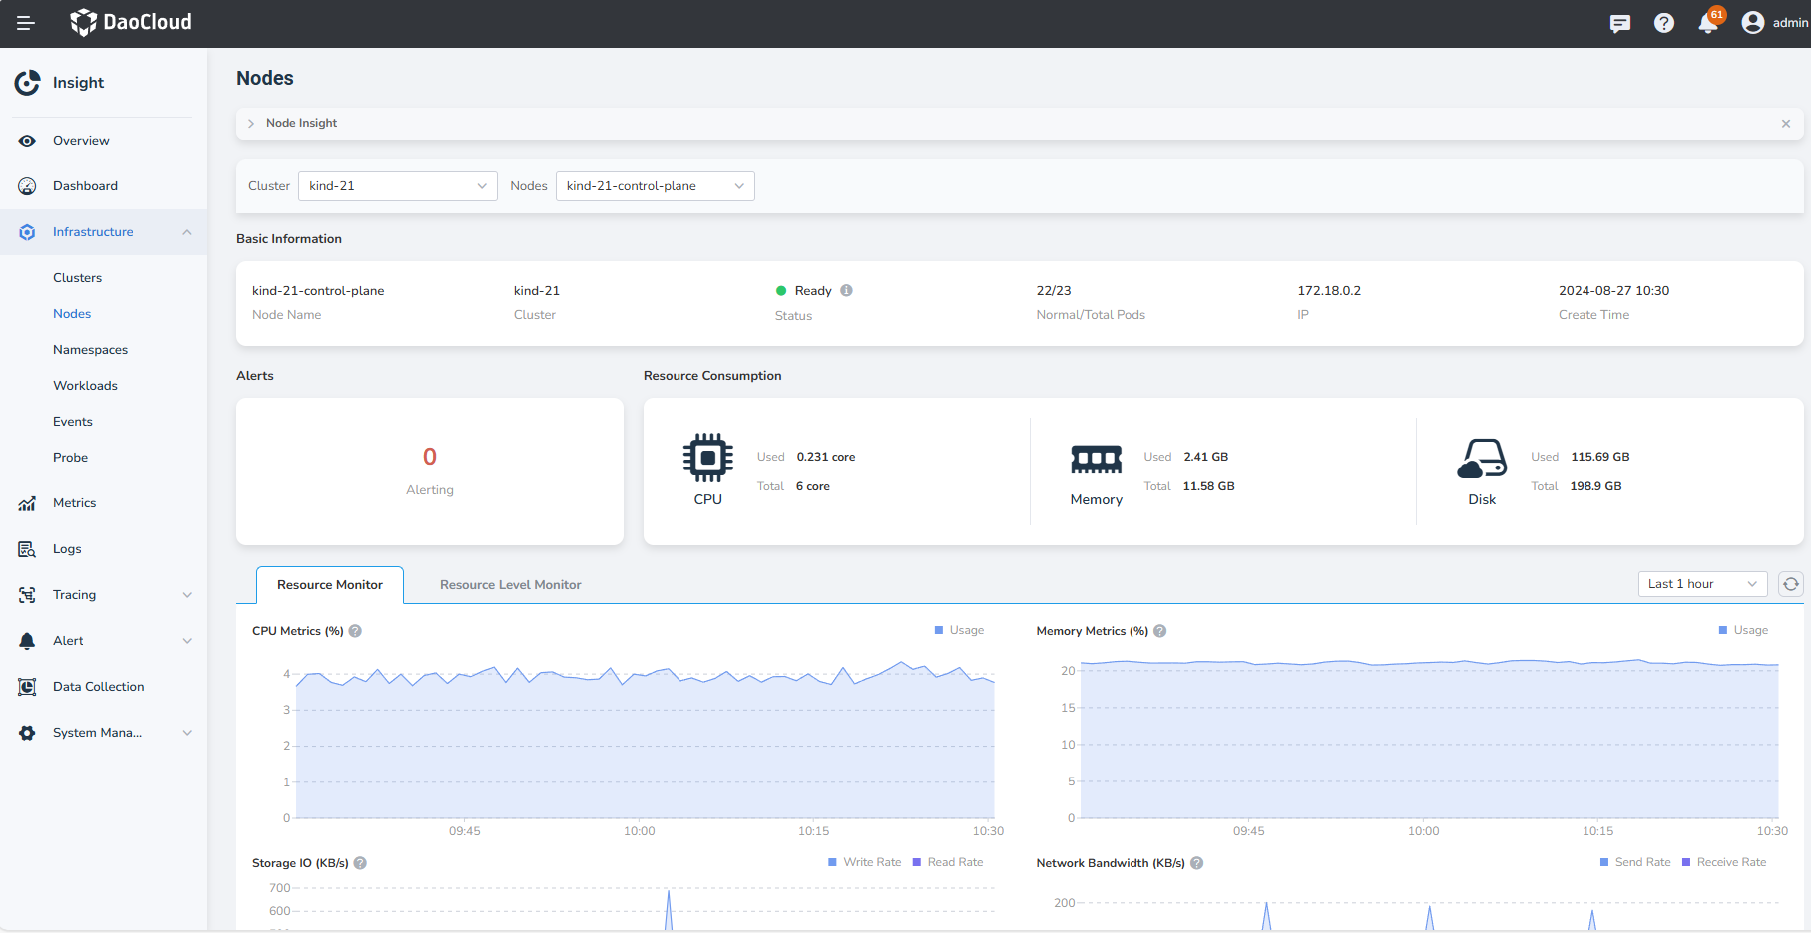1811x933 pixels.
Task: Toggle the Write Rate legend on Storage IO
Action: (x=864, y=862)
